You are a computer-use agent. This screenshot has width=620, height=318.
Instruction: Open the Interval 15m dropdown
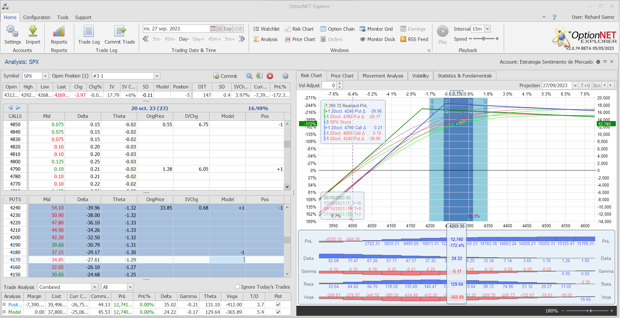click(488, 29)
